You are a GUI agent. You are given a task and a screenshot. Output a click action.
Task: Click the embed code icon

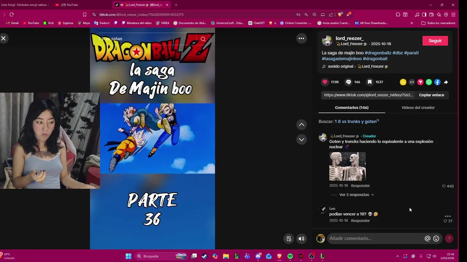pyautogui.click(x=412, y=82)
